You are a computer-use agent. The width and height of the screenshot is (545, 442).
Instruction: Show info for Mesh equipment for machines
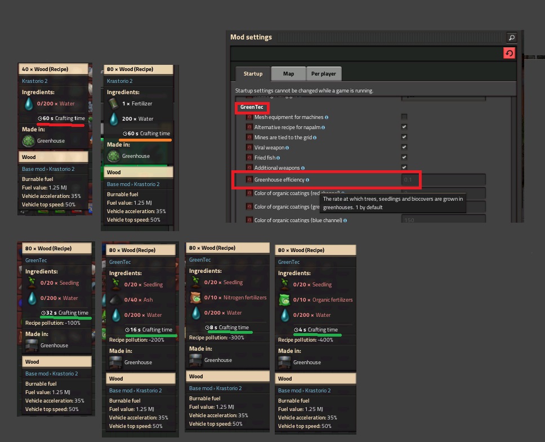click(x=327, y=117)
